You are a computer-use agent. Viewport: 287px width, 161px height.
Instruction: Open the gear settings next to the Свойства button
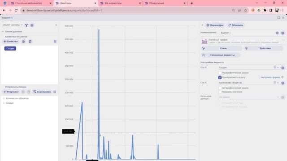[x=23, y=42]
